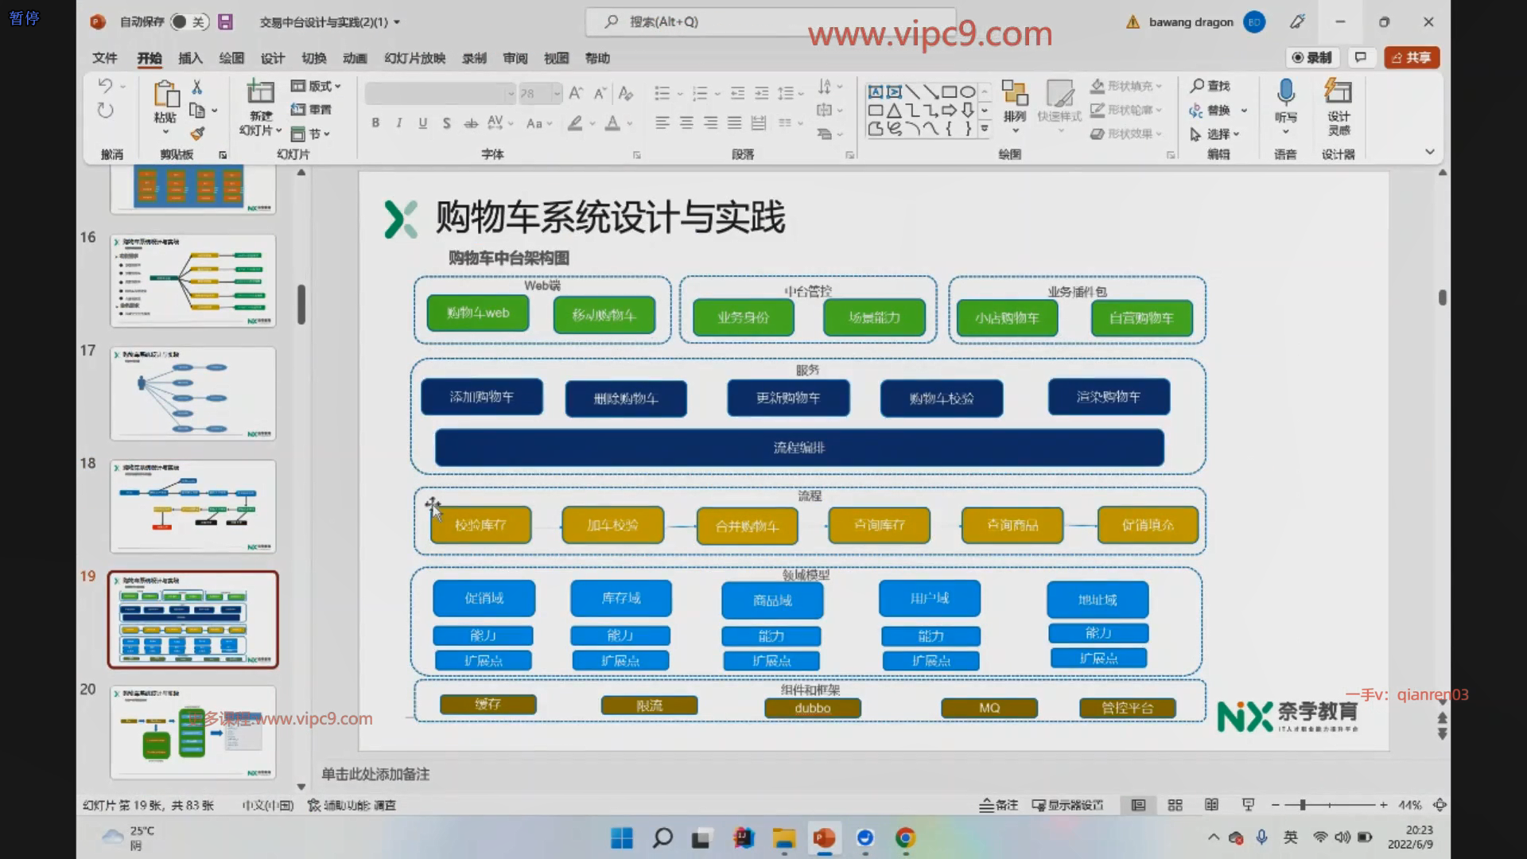Open the Insert ribbon tab
Image resolution: width=1527 pixels, height=859 pixels.
click(190, 58)
